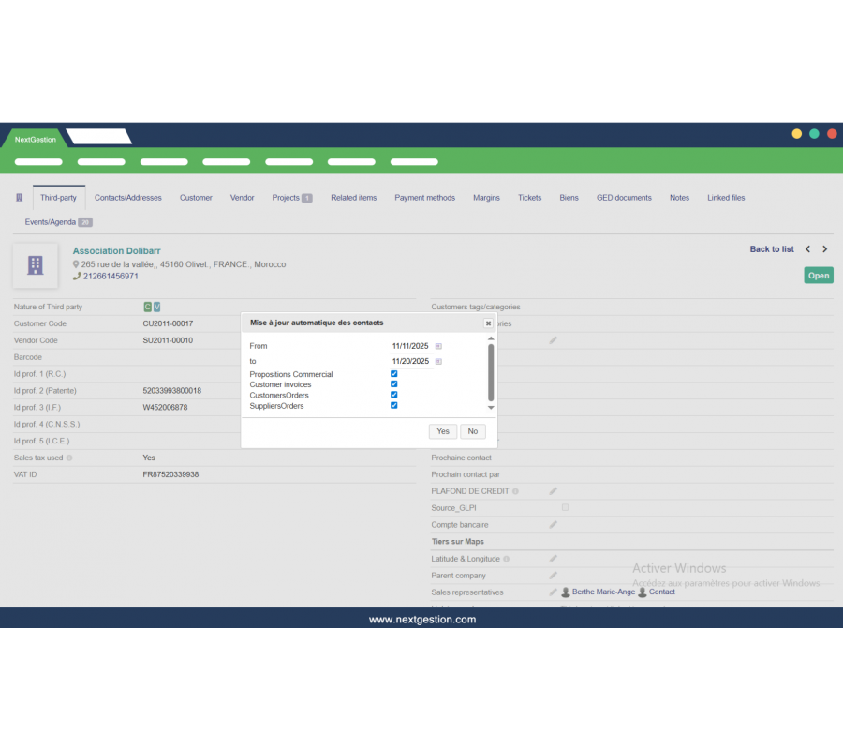Image resolution: width=843 pixels, height=750 pixels.
Task: Edit Parent company via pencil icon
Action: (553, 576)
